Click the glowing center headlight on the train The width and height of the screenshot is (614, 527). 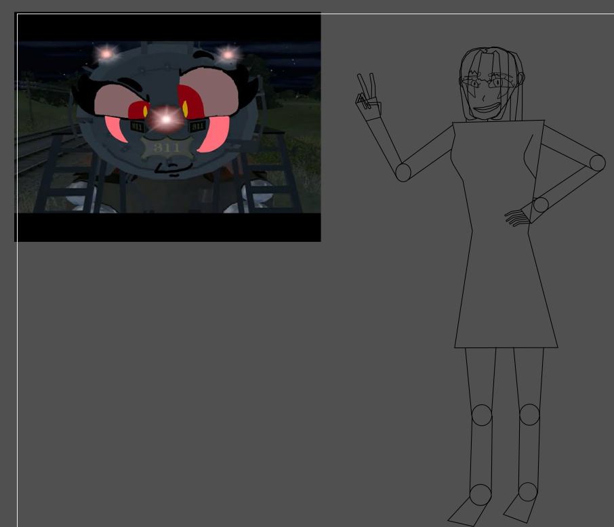[x=166, y=119]
